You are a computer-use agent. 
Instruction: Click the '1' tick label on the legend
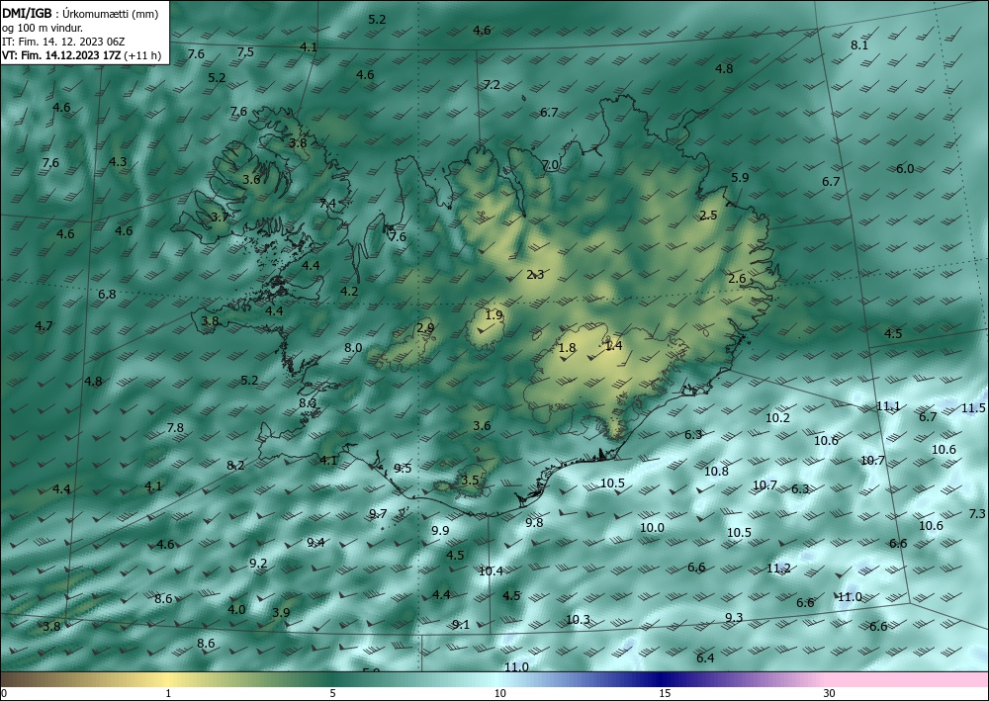click(x=168, y=694)
